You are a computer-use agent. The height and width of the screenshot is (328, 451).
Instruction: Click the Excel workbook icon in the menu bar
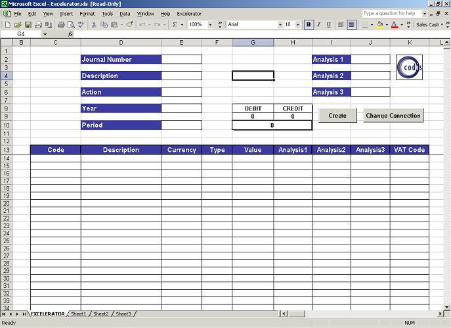coord(7,14)
